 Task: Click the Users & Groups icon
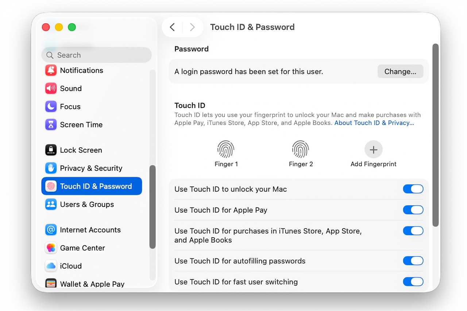pyautogui.click(x=51, y=204)
